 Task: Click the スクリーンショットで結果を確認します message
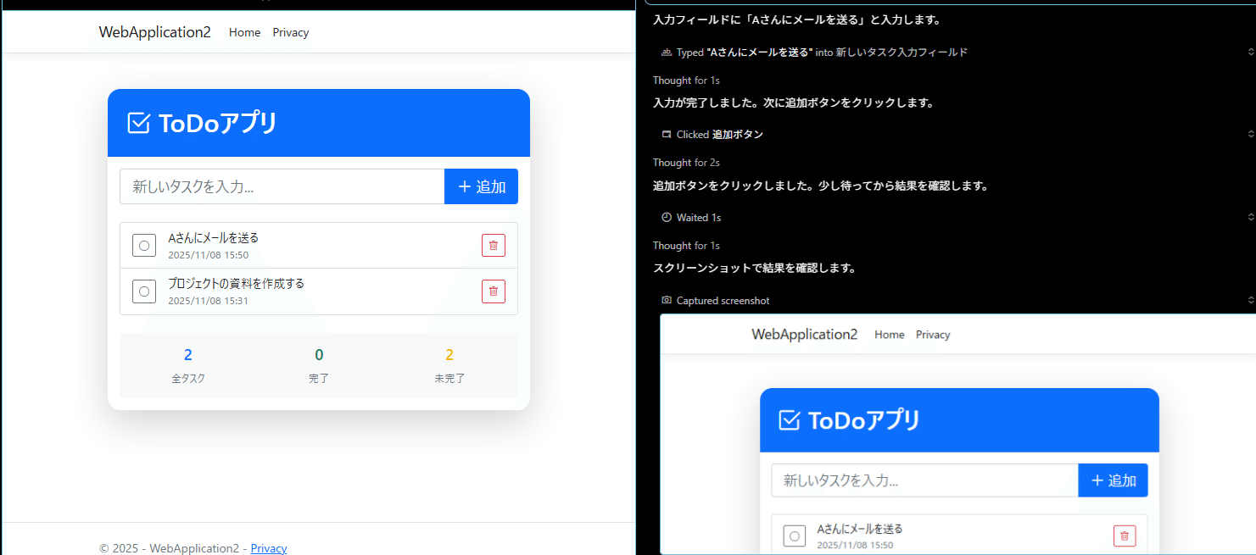(x=754, y=269)
